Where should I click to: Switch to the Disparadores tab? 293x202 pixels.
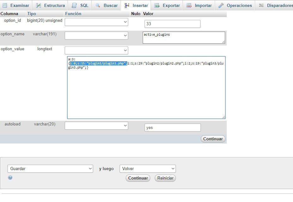(276, 5)
